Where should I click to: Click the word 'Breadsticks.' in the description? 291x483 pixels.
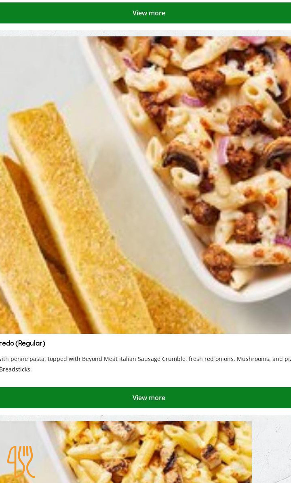point(16,369)
